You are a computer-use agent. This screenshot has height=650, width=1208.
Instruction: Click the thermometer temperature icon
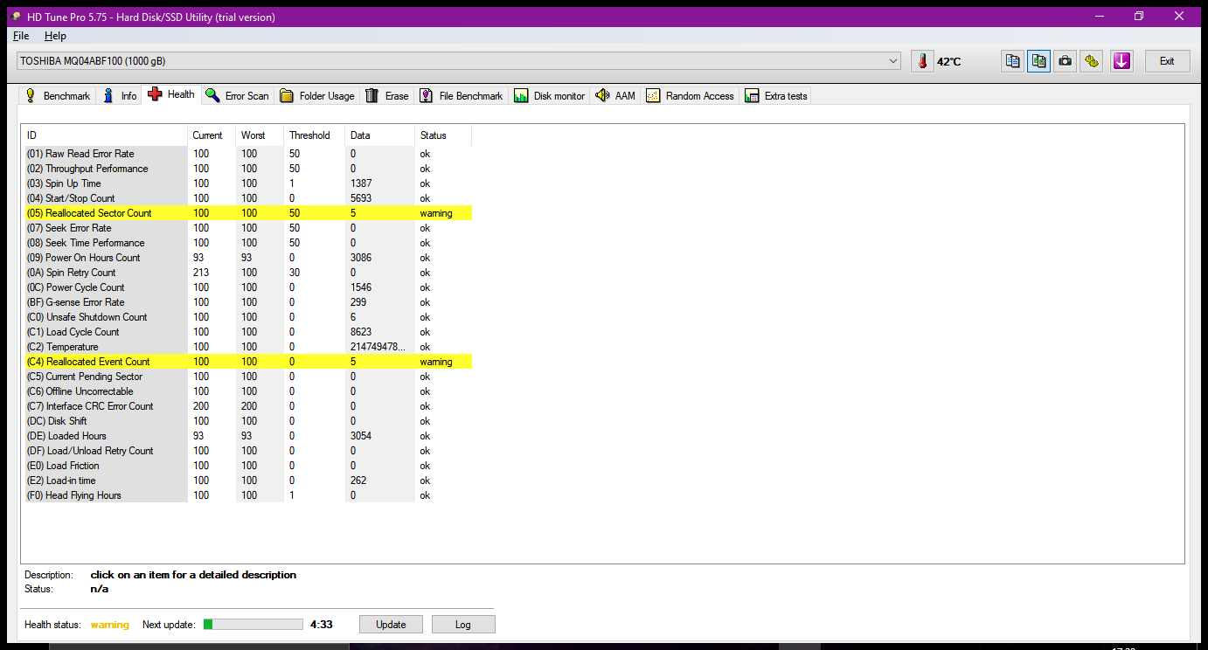pos(922,61)
